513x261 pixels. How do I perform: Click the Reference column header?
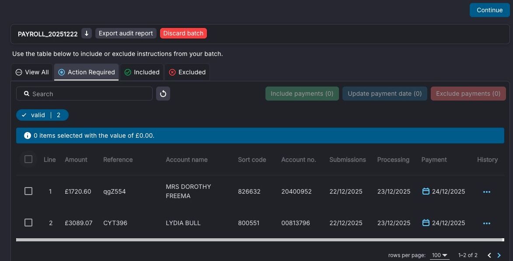pos(118,160)
